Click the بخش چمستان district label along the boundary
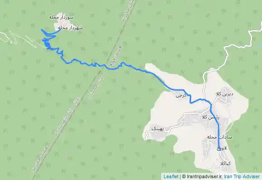 click(x=96, y=87)
